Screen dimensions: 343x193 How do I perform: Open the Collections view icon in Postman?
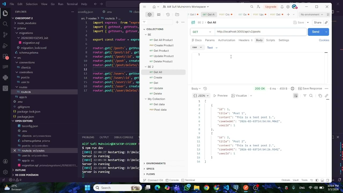(150, 14)
